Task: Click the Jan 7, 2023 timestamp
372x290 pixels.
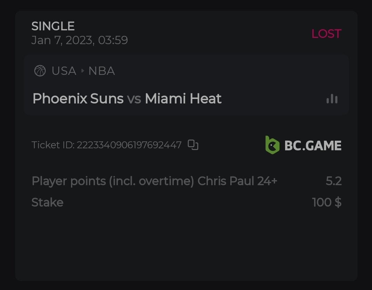Action: tap(80, 40)
